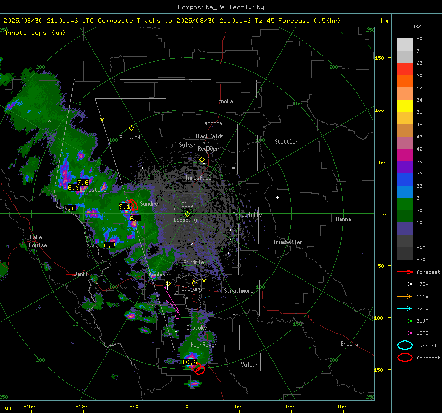Click the Ponoka town label
The height and width of the screenshot is (413, 442).
click(224, 101)
